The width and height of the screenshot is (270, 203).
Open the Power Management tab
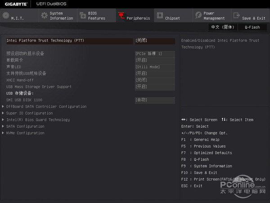point(212,15)
